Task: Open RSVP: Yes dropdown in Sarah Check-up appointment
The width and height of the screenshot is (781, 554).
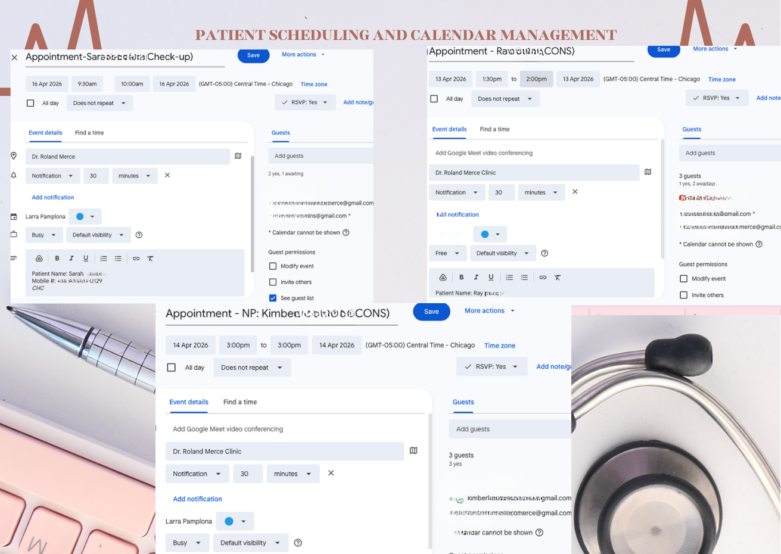Action: pos(305,102)
